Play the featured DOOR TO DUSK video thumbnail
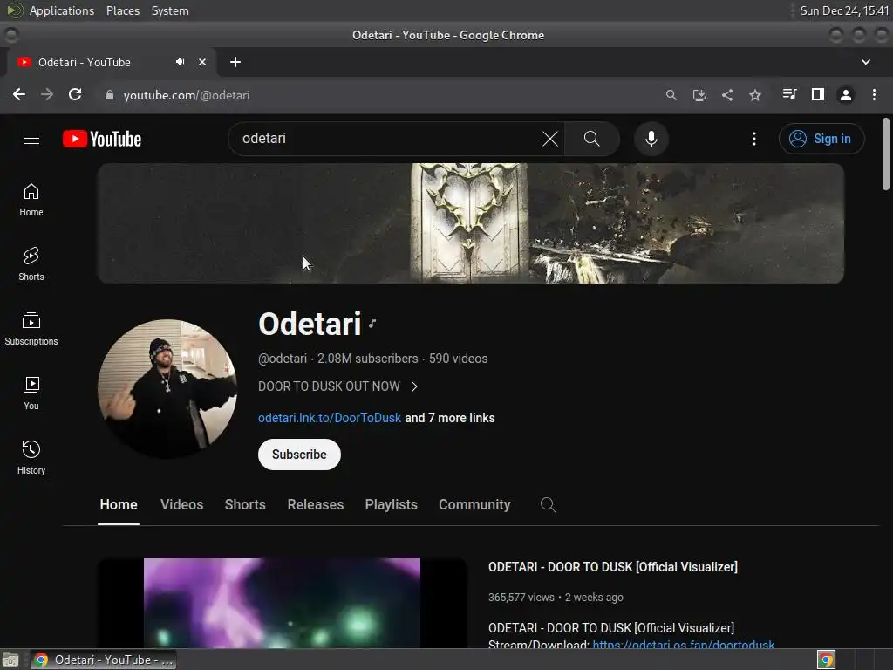 tap(282, 603)
